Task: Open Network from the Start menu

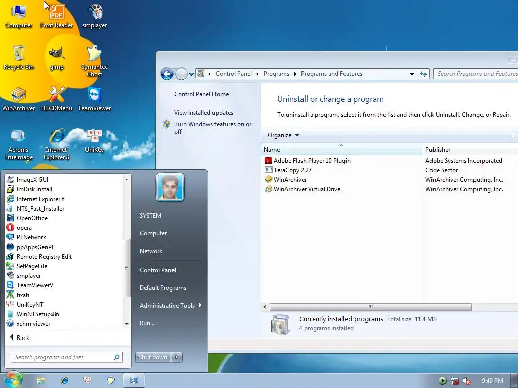Action: pyautogui.click(x=151, y=251)
